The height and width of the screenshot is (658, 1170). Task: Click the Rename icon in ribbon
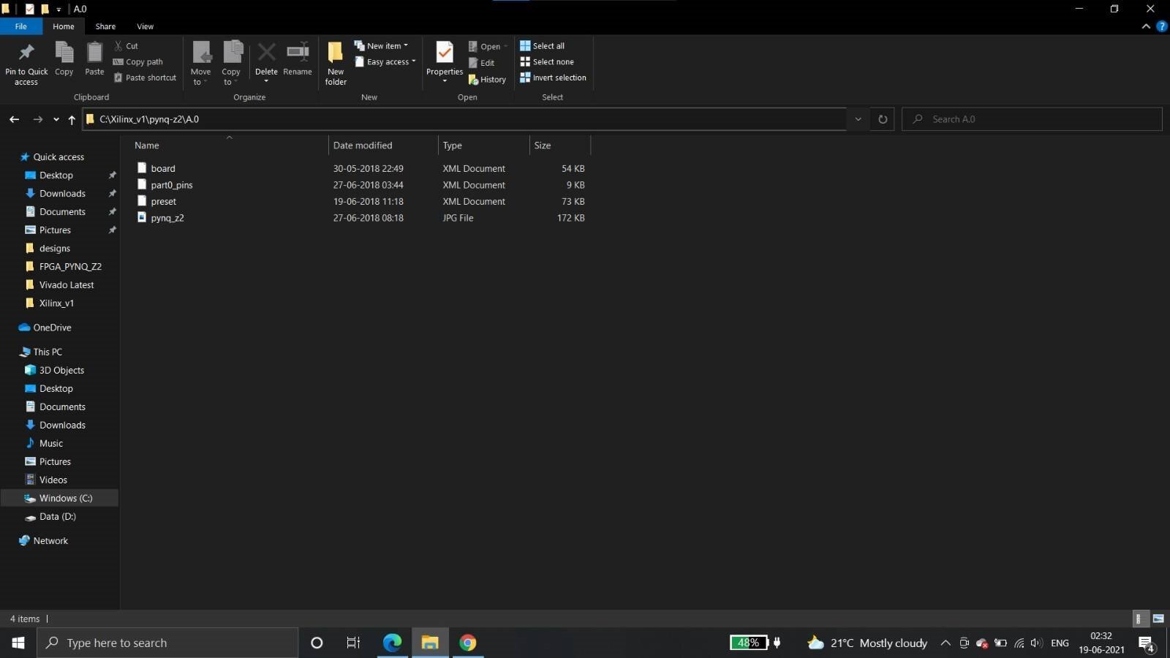[298, 53]
